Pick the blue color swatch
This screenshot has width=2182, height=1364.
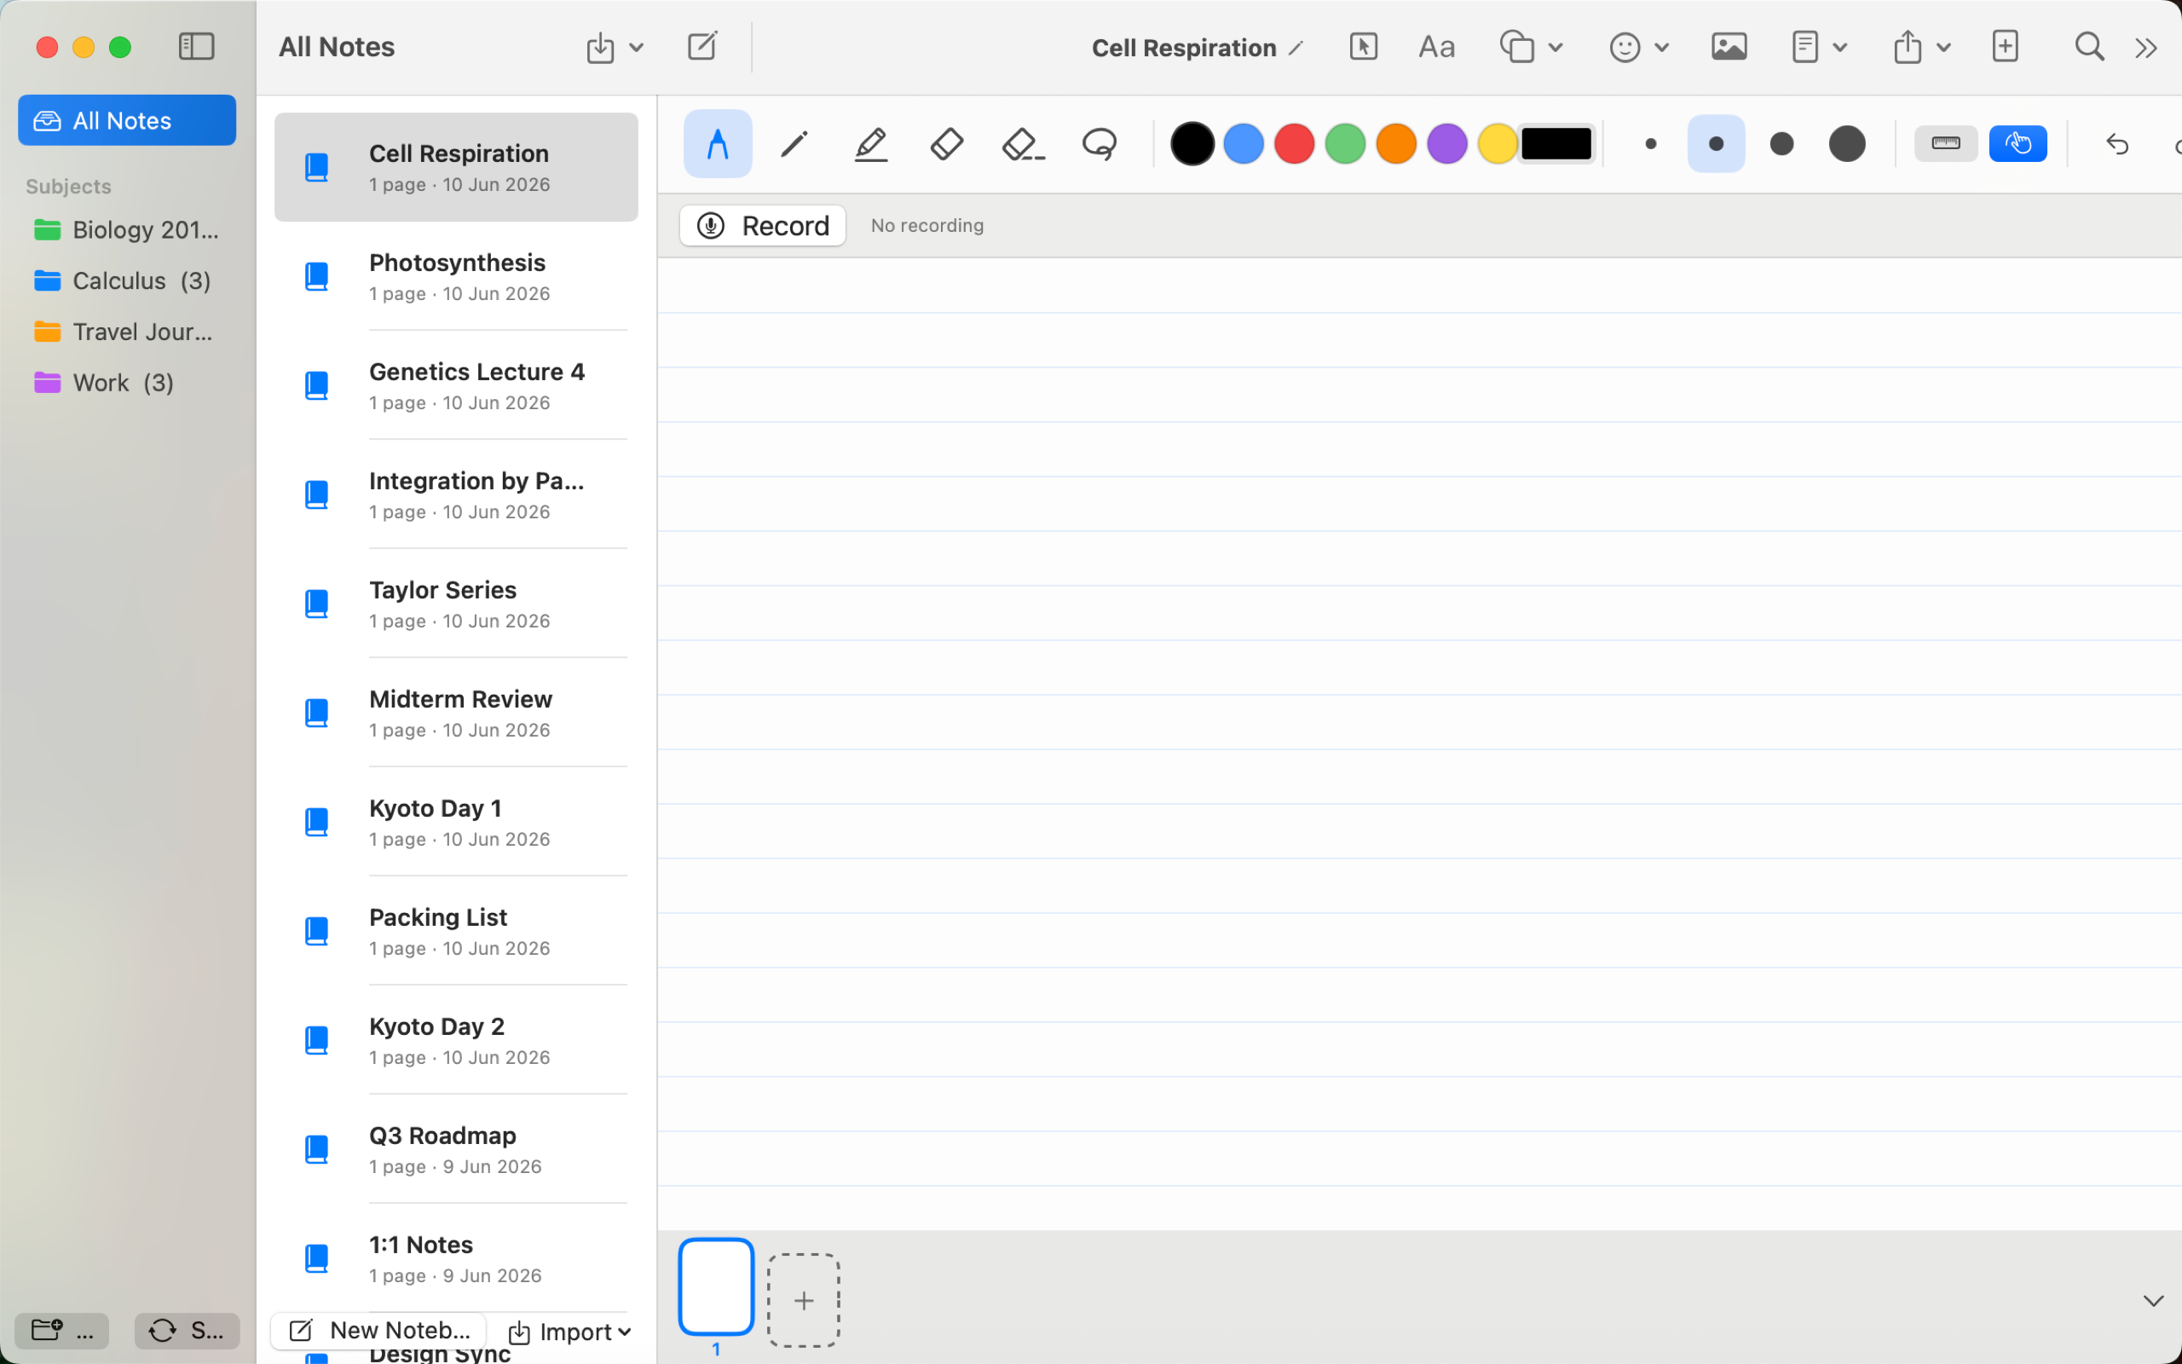[1244, 143]
